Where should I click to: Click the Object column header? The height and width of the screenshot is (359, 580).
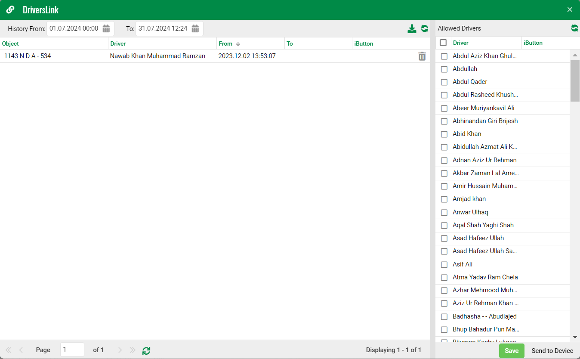(x=10, y=43)
